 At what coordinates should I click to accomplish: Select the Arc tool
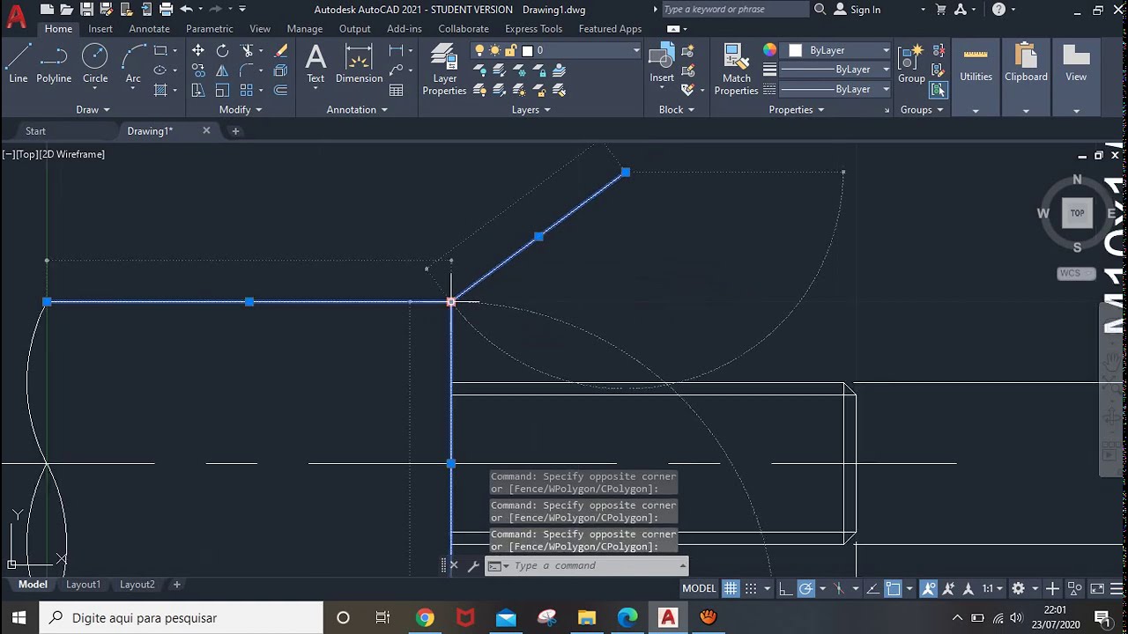coord(133,63)
